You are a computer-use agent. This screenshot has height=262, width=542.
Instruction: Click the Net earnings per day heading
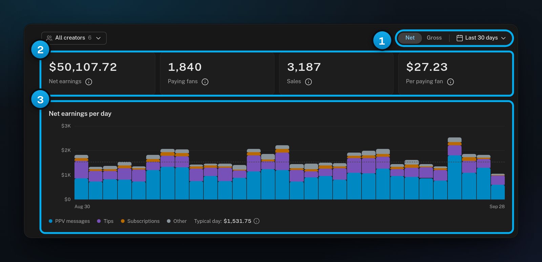80,114
